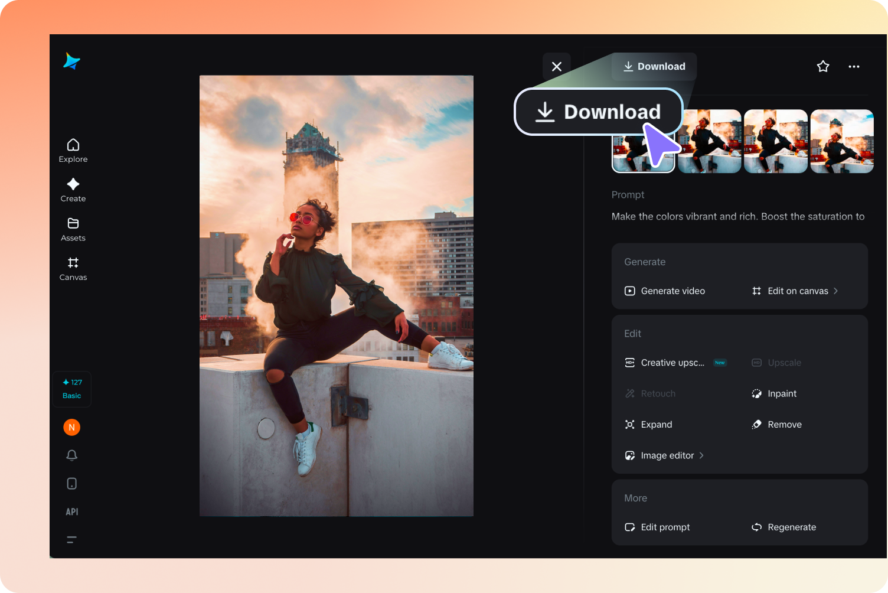Click the mobile app icon in sidebar

point(71,483)
